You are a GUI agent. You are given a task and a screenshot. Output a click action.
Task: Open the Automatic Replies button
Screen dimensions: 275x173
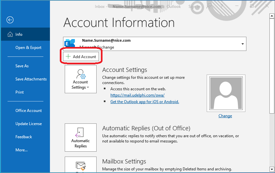(x=81, y=138)
